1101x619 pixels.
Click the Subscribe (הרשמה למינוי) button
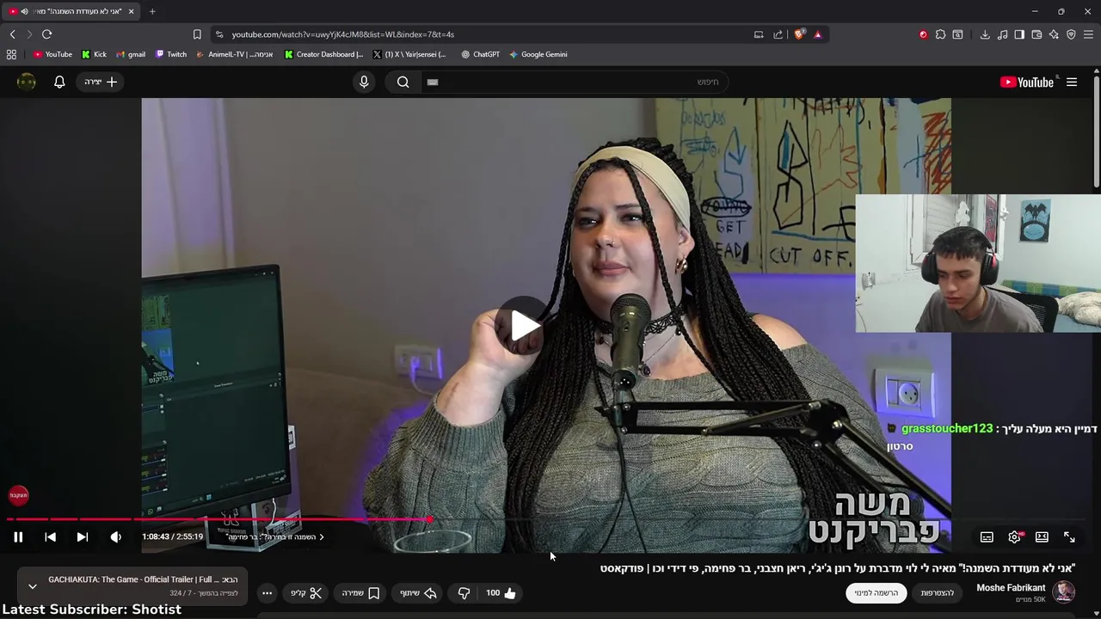876,593
